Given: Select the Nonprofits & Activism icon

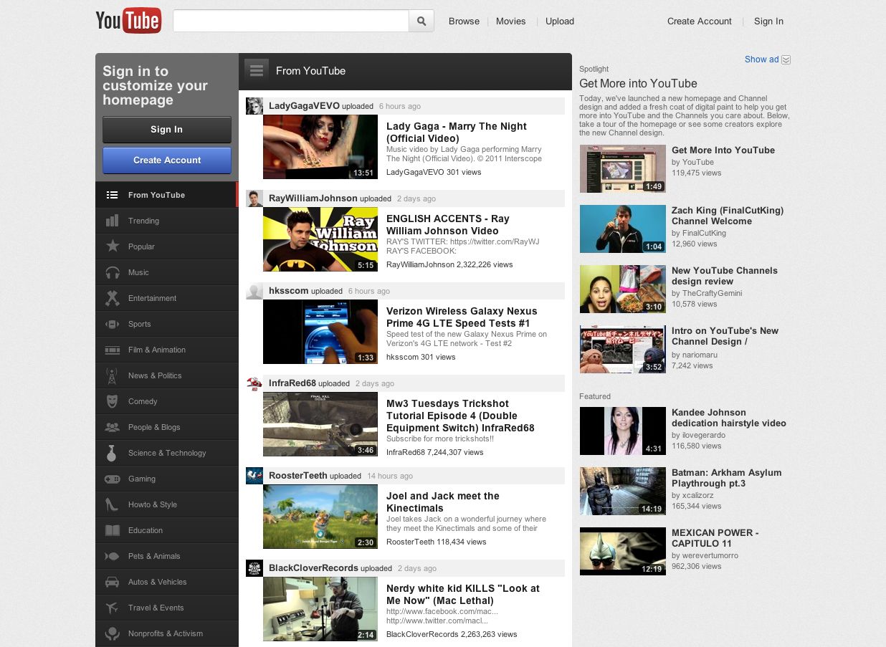Looking at the screenshot, I should [x=113, y=633].
